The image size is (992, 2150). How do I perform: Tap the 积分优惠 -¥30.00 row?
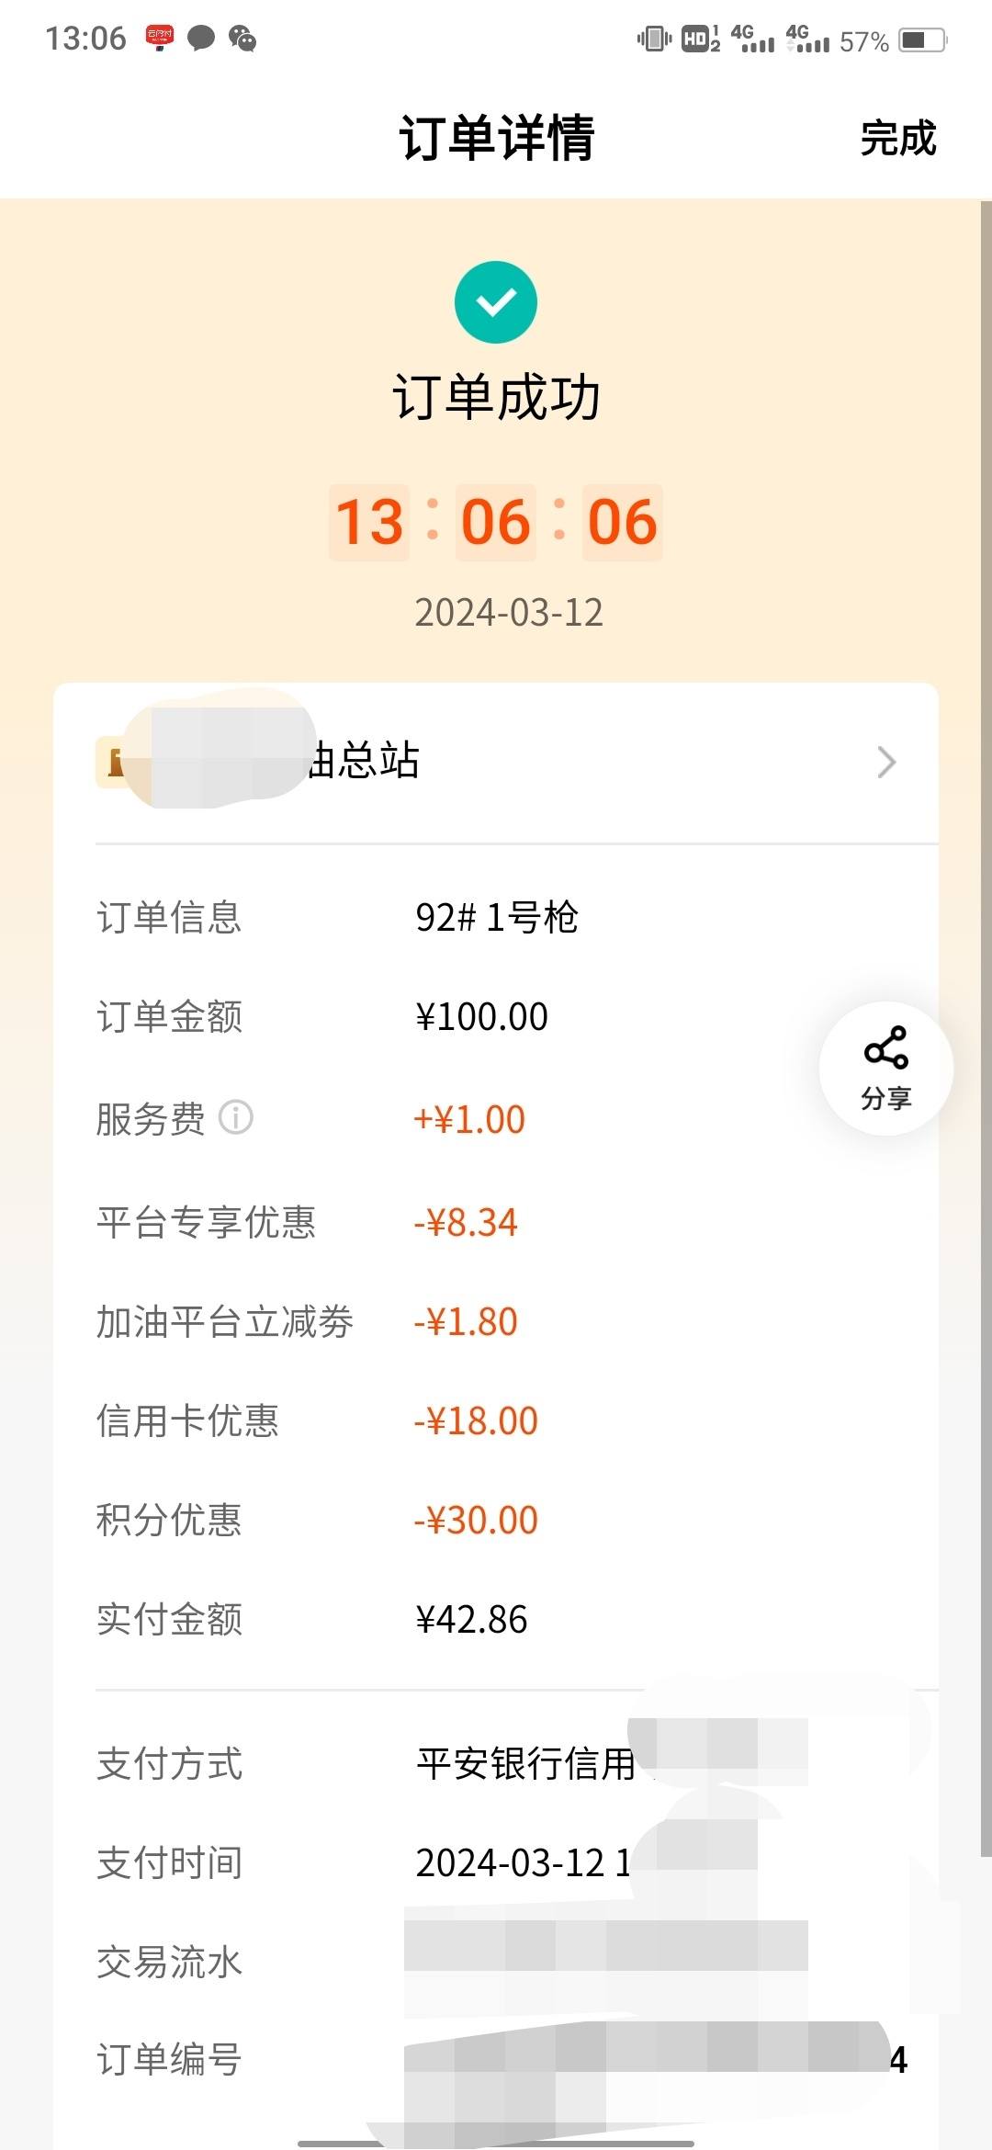[496, 1520]
